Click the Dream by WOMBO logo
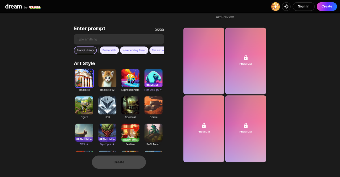Viewport: 340px width, 177px height. pyautogui.click(x=23, y=6)
